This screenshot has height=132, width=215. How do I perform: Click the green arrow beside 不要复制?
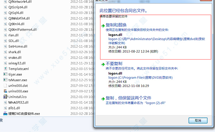[x=103, y=64]
